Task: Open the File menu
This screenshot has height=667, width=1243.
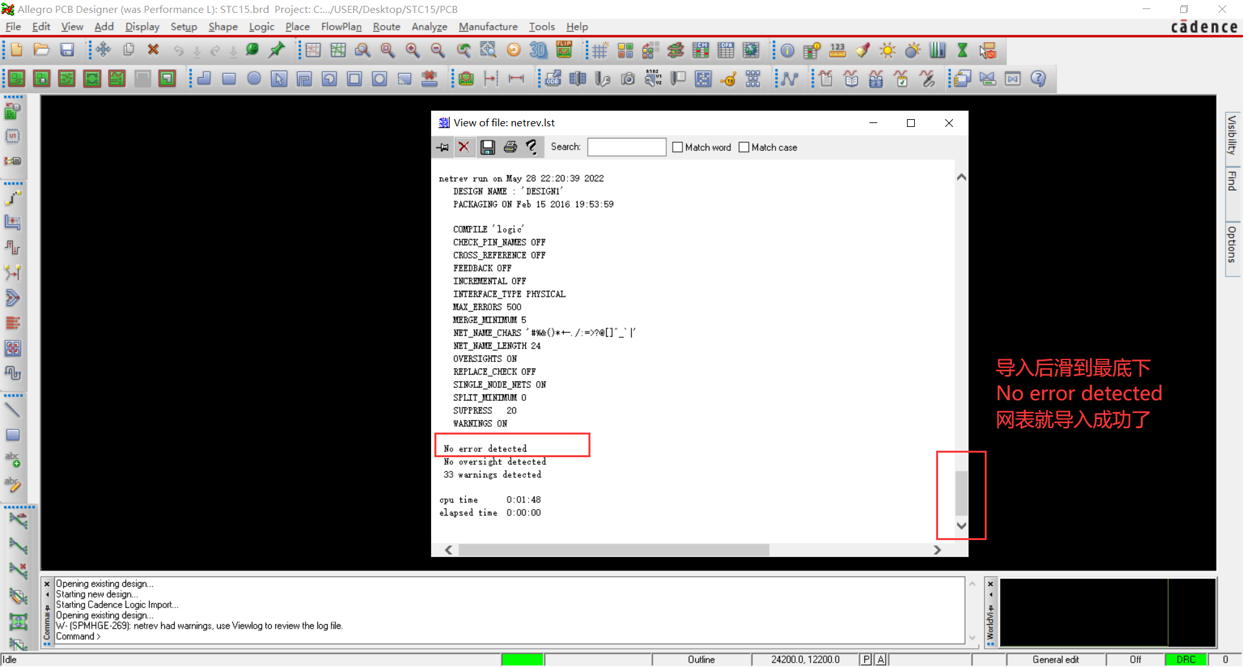Action: [13, 27]
